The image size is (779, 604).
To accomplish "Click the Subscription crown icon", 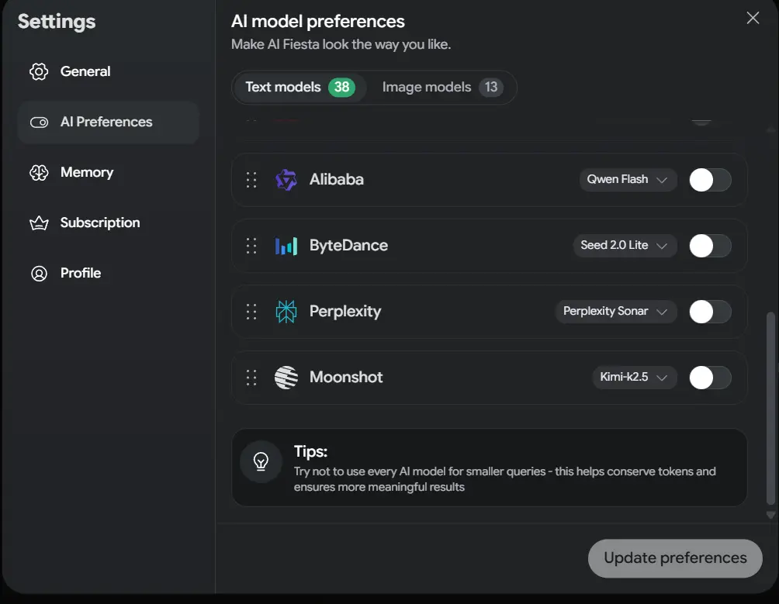I will coord(39,223).
